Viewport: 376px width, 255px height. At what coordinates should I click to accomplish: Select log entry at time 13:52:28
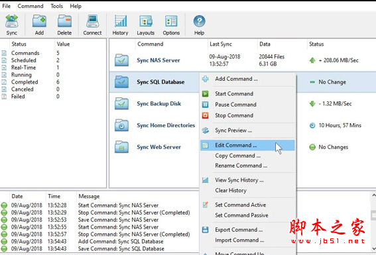(x=99, y=205)
